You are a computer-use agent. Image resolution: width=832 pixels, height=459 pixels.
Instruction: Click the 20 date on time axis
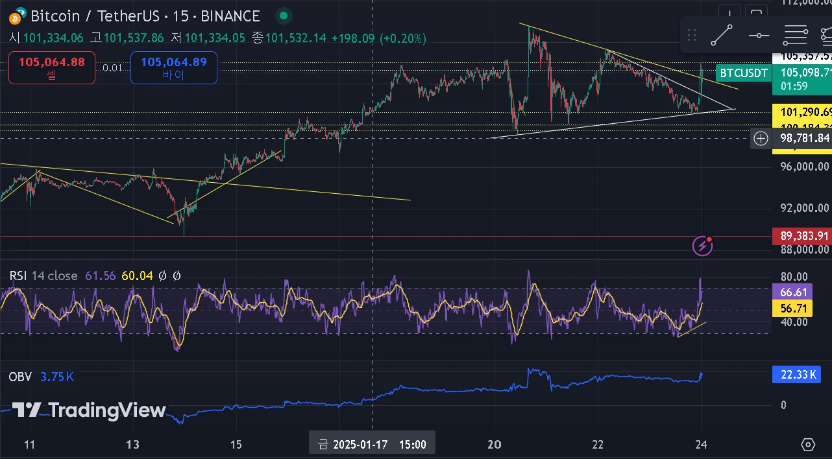click(x=495, y=445)
